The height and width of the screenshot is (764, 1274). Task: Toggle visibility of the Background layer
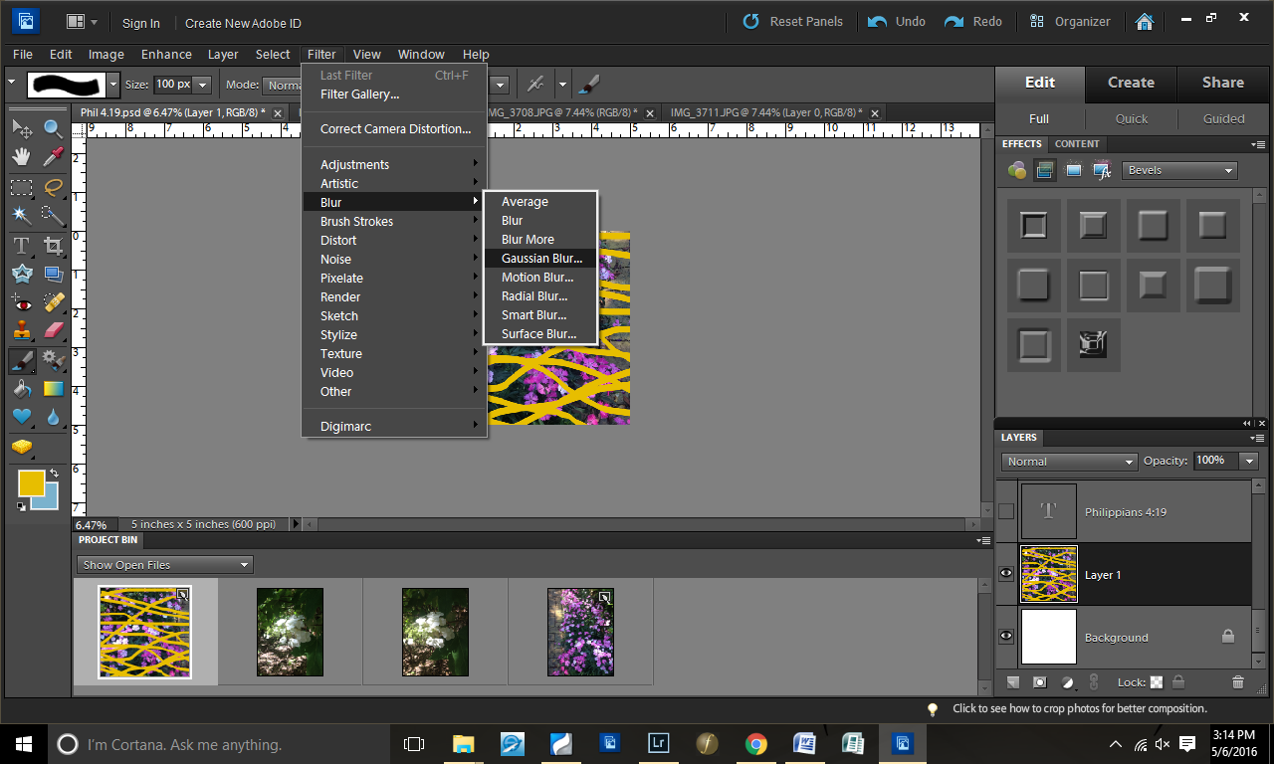coord(1006,637)
